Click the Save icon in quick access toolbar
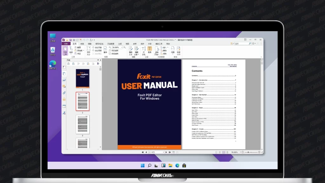The width and height of the screenshot is (325, 183). tap(71, 40)
